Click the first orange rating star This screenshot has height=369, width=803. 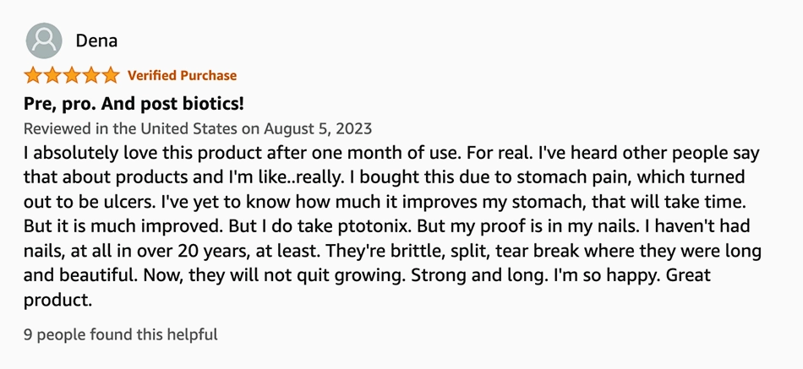coord(33,75)
